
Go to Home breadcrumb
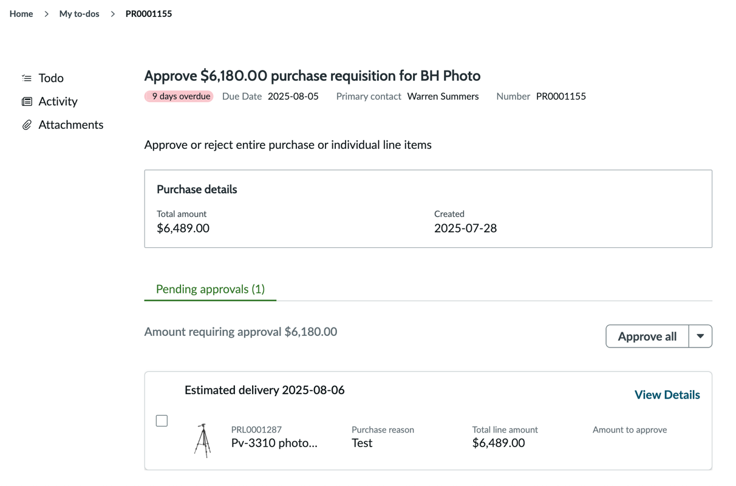(x=21, y=13)
